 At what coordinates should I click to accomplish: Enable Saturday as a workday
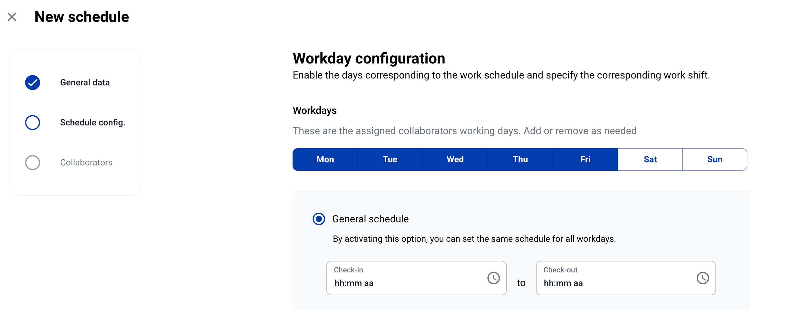point(650,159)
